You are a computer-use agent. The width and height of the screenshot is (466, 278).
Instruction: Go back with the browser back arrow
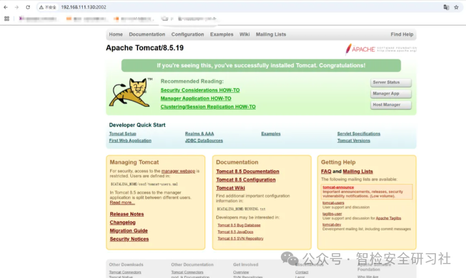tap(6, 7)
